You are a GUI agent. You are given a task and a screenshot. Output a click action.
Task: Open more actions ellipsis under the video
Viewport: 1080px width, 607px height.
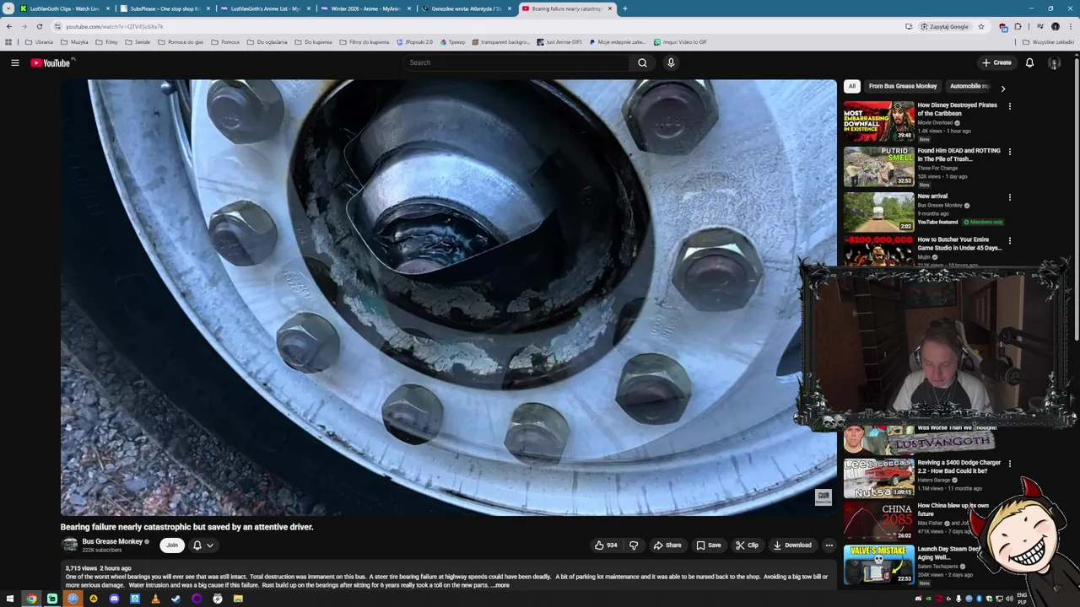[829, 545]
